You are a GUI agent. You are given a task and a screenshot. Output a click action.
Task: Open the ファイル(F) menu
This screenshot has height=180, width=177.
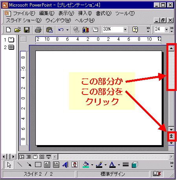(x=24, y=13)
